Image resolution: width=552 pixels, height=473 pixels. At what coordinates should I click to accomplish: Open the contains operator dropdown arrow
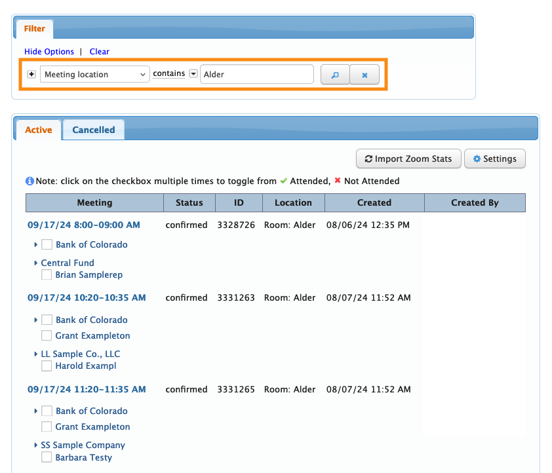pos(193,74)
